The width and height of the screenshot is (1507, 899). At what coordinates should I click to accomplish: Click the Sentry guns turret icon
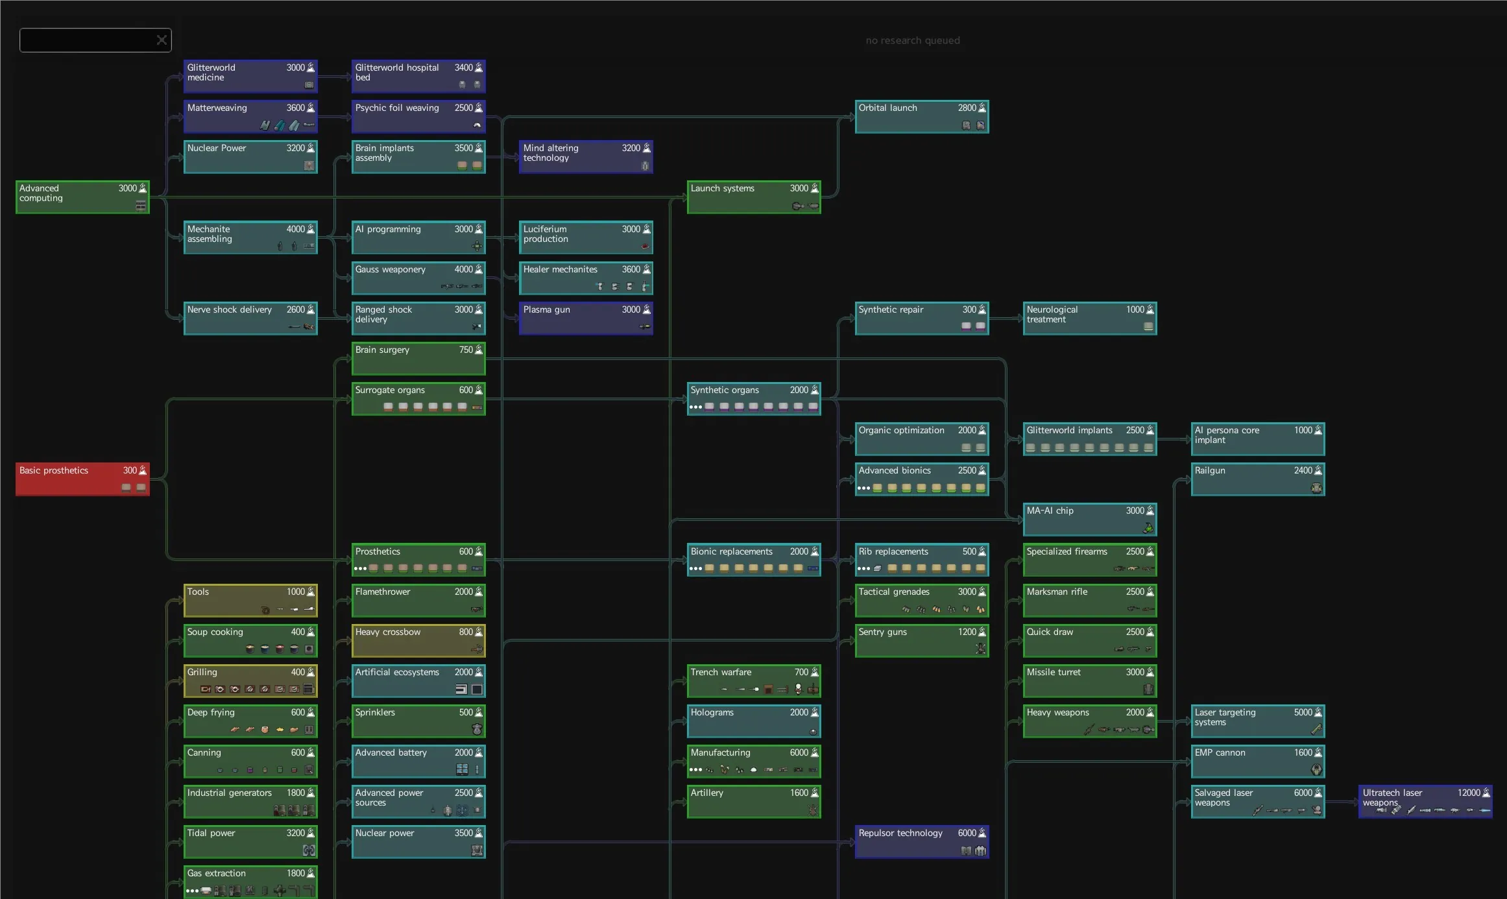coord(980,649)
